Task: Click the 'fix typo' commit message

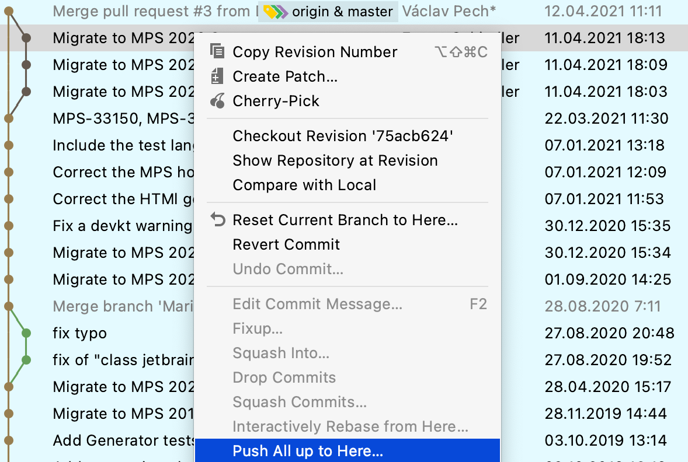Action: (80, 333)
